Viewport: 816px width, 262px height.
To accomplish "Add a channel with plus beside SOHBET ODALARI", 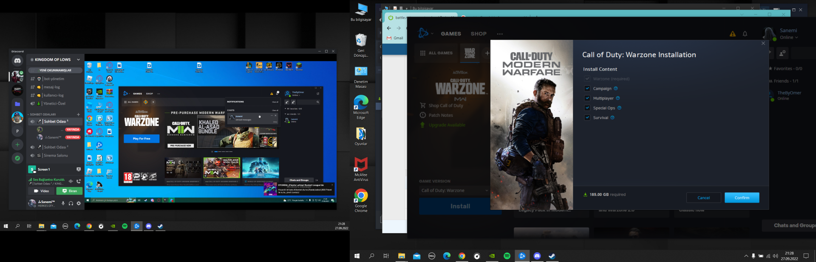I will [78, 114].
